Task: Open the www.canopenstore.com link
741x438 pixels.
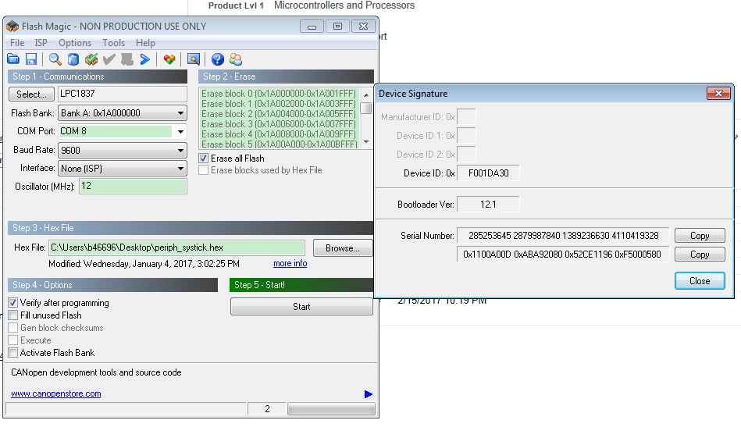Action: [55, 393]
